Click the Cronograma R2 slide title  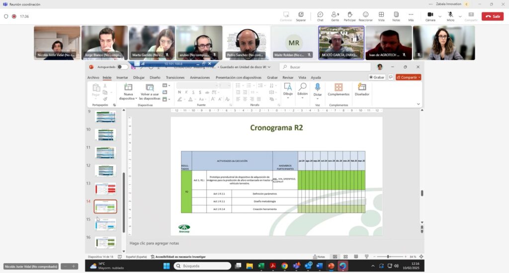[276, 128]
